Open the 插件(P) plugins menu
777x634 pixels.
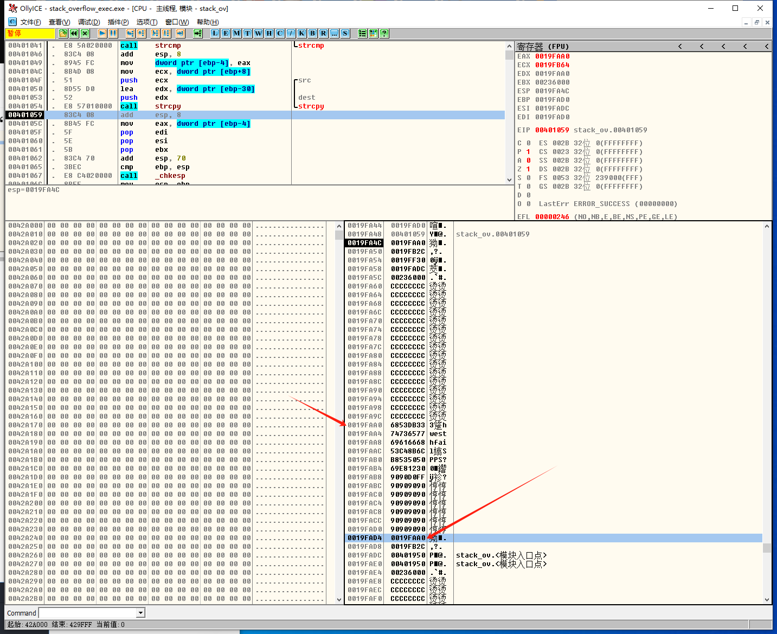click(x=118, y=22)
